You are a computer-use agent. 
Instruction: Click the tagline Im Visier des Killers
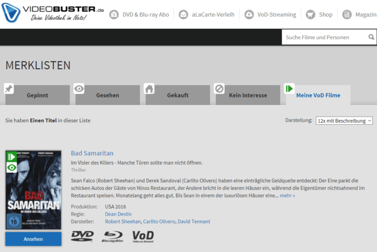(137, 163)
